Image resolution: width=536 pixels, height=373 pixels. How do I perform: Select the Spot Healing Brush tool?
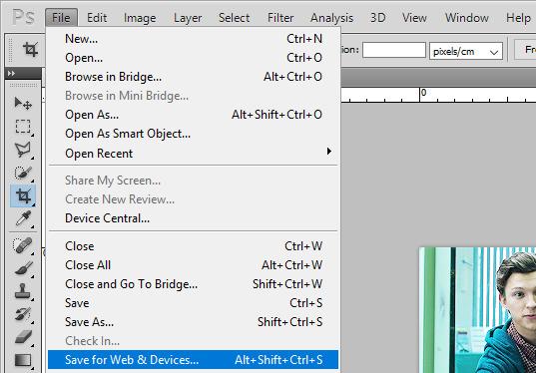[23, 245]
